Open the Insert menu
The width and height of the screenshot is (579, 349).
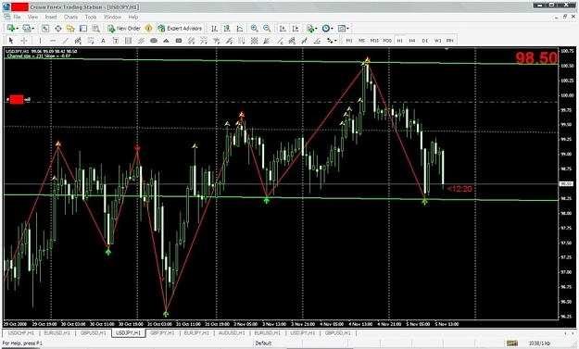click(51, 17)
